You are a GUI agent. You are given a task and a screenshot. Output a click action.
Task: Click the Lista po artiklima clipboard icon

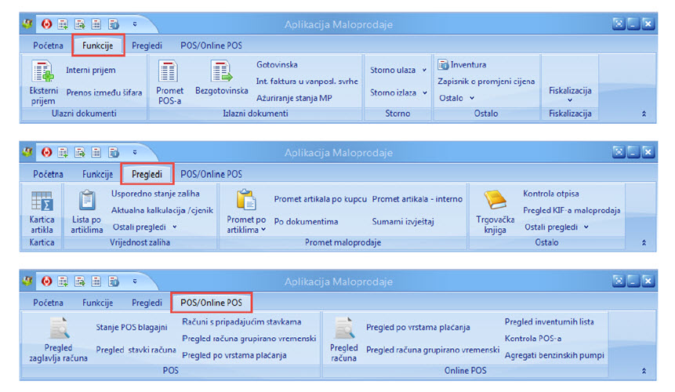tap(86, 201)
